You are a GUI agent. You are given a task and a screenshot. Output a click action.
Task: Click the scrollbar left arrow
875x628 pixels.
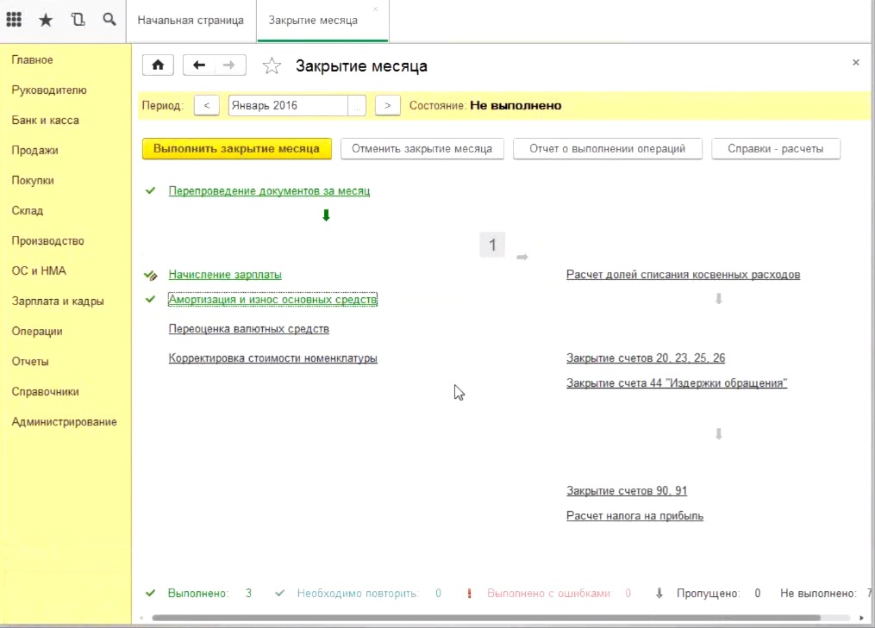coord(141,618)
